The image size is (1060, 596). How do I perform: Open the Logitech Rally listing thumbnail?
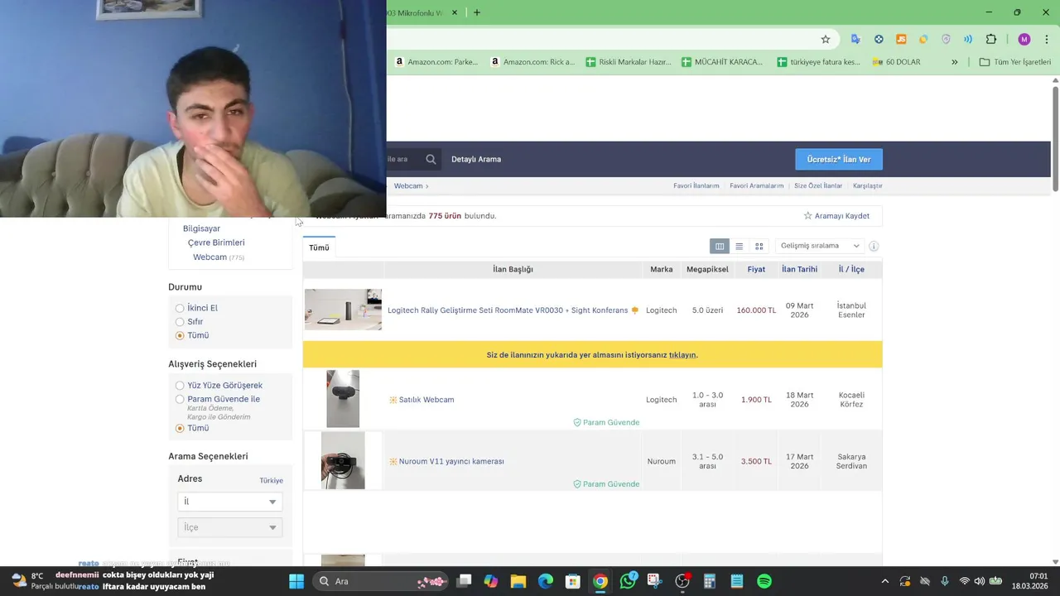tap(343, 310)
